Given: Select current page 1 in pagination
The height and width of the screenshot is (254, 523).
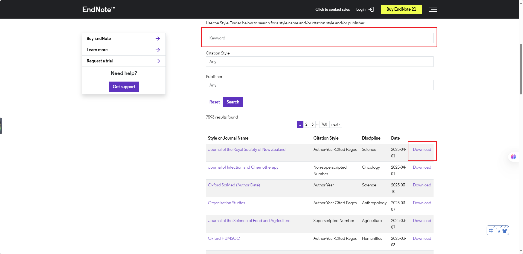Looking at the screenshot, I should point(300,124).
